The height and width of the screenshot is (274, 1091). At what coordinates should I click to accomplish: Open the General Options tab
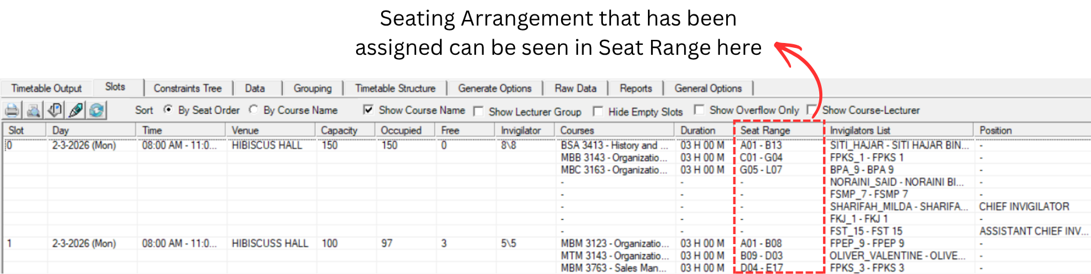pyautogui.click(x=708, y=88)
